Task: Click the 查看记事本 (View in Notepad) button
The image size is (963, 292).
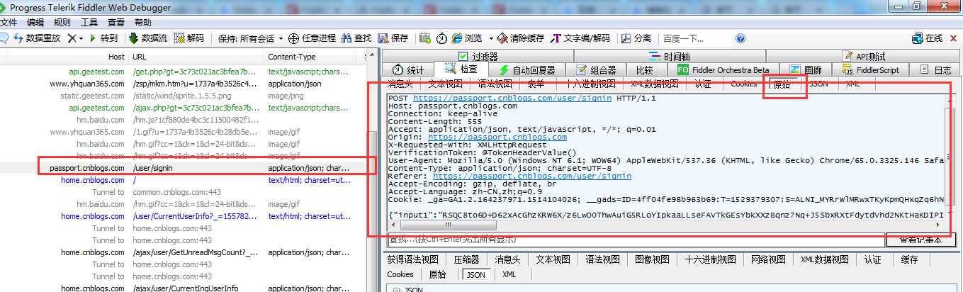Action: pyautogui.click(x=920, y=240)
